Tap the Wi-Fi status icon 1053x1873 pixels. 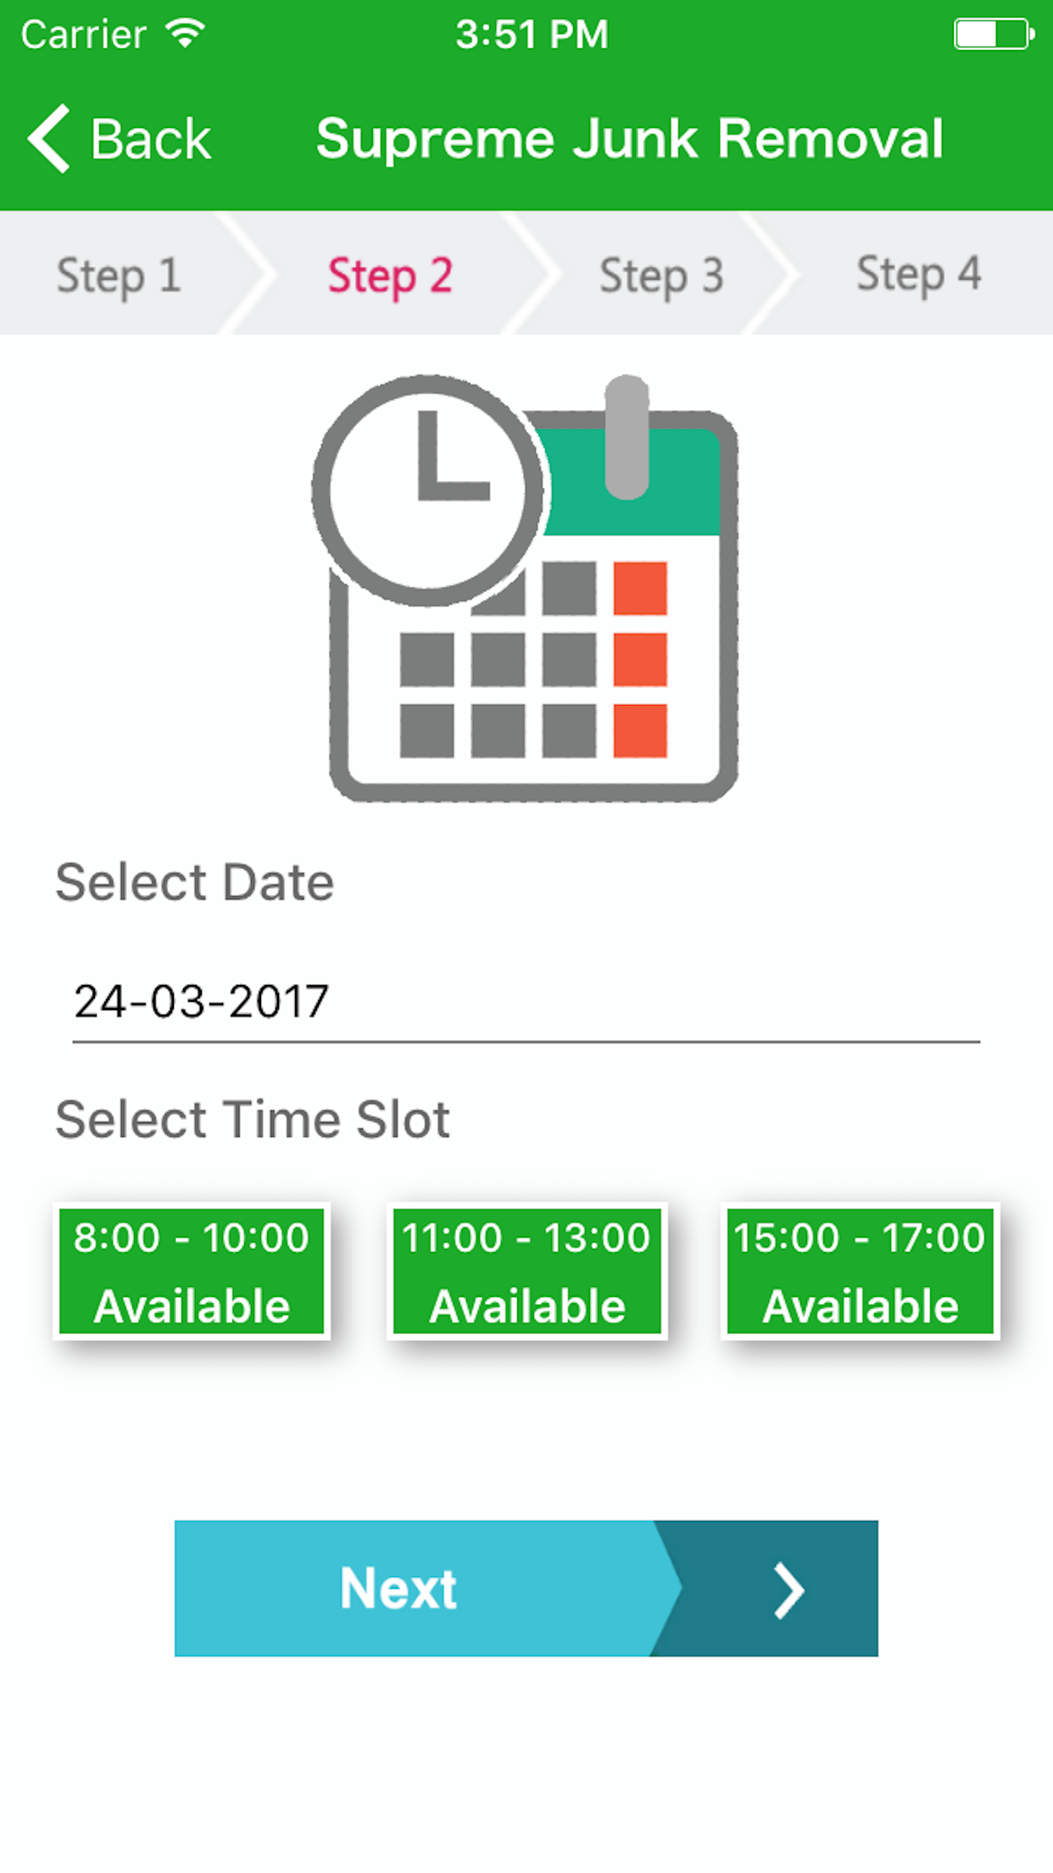[186, 34]
